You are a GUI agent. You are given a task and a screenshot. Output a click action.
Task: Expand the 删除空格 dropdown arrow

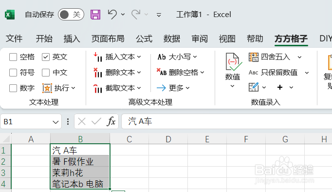(x=202, y=73)
